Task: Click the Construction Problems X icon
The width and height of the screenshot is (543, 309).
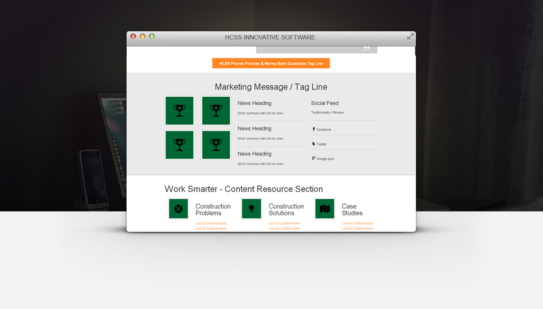Action: (178, 209)
